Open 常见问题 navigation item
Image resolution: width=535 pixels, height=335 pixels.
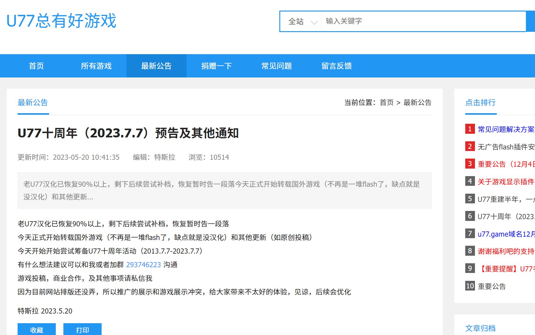pos(277,66)
